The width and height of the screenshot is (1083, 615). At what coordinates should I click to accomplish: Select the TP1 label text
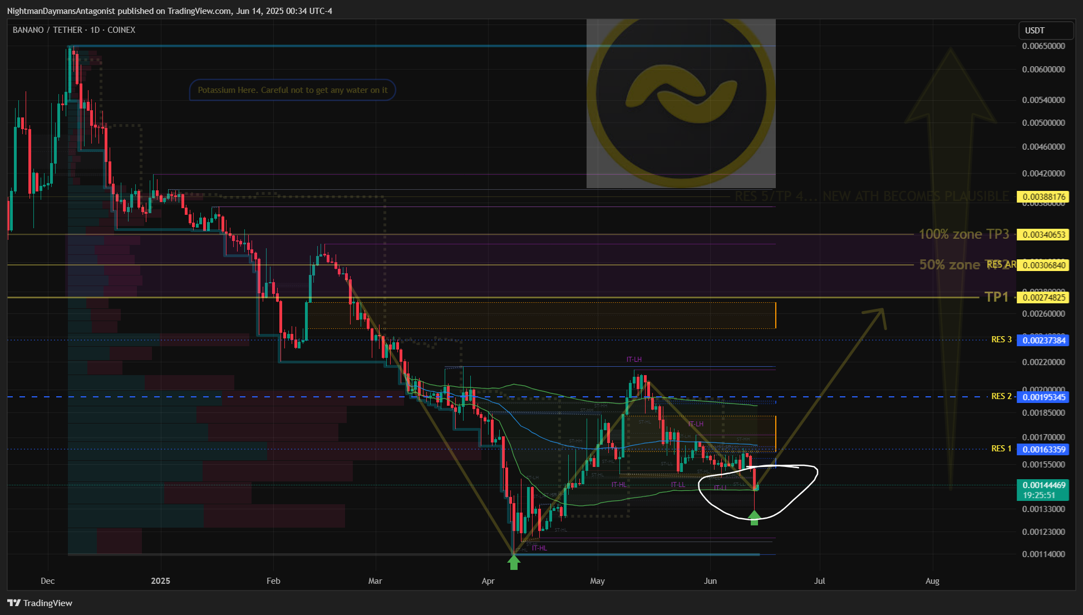996,297
